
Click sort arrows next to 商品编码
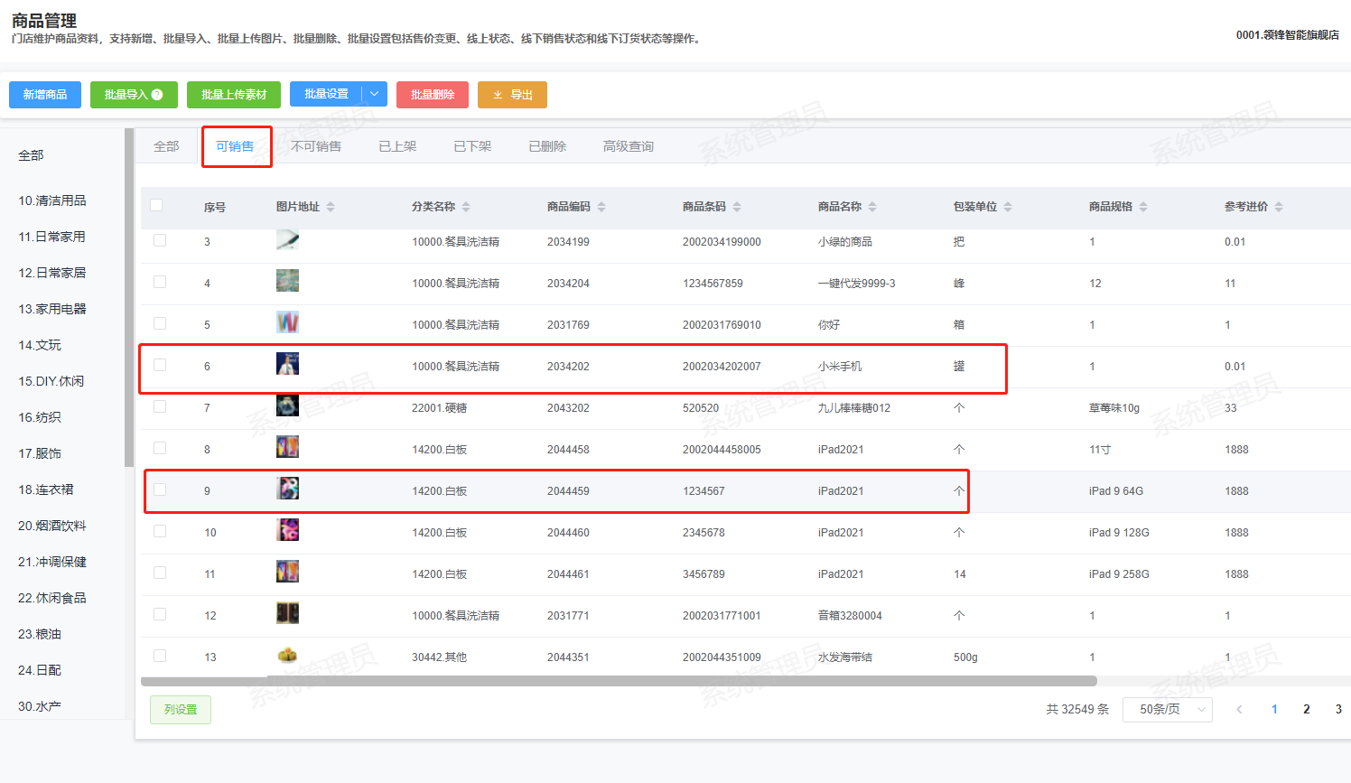coord(601,207)
